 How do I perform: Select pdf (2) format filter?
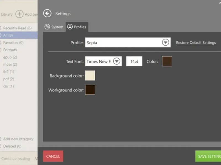[9, 79]
